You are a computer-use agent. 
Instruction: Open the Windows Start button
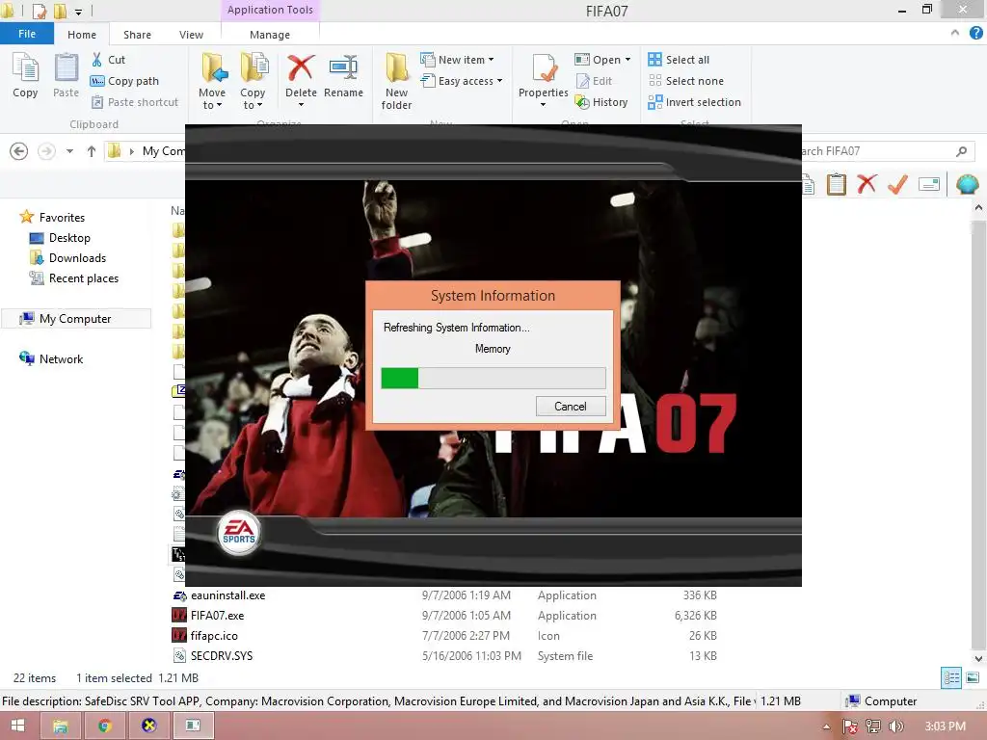[x=17, y=726]
